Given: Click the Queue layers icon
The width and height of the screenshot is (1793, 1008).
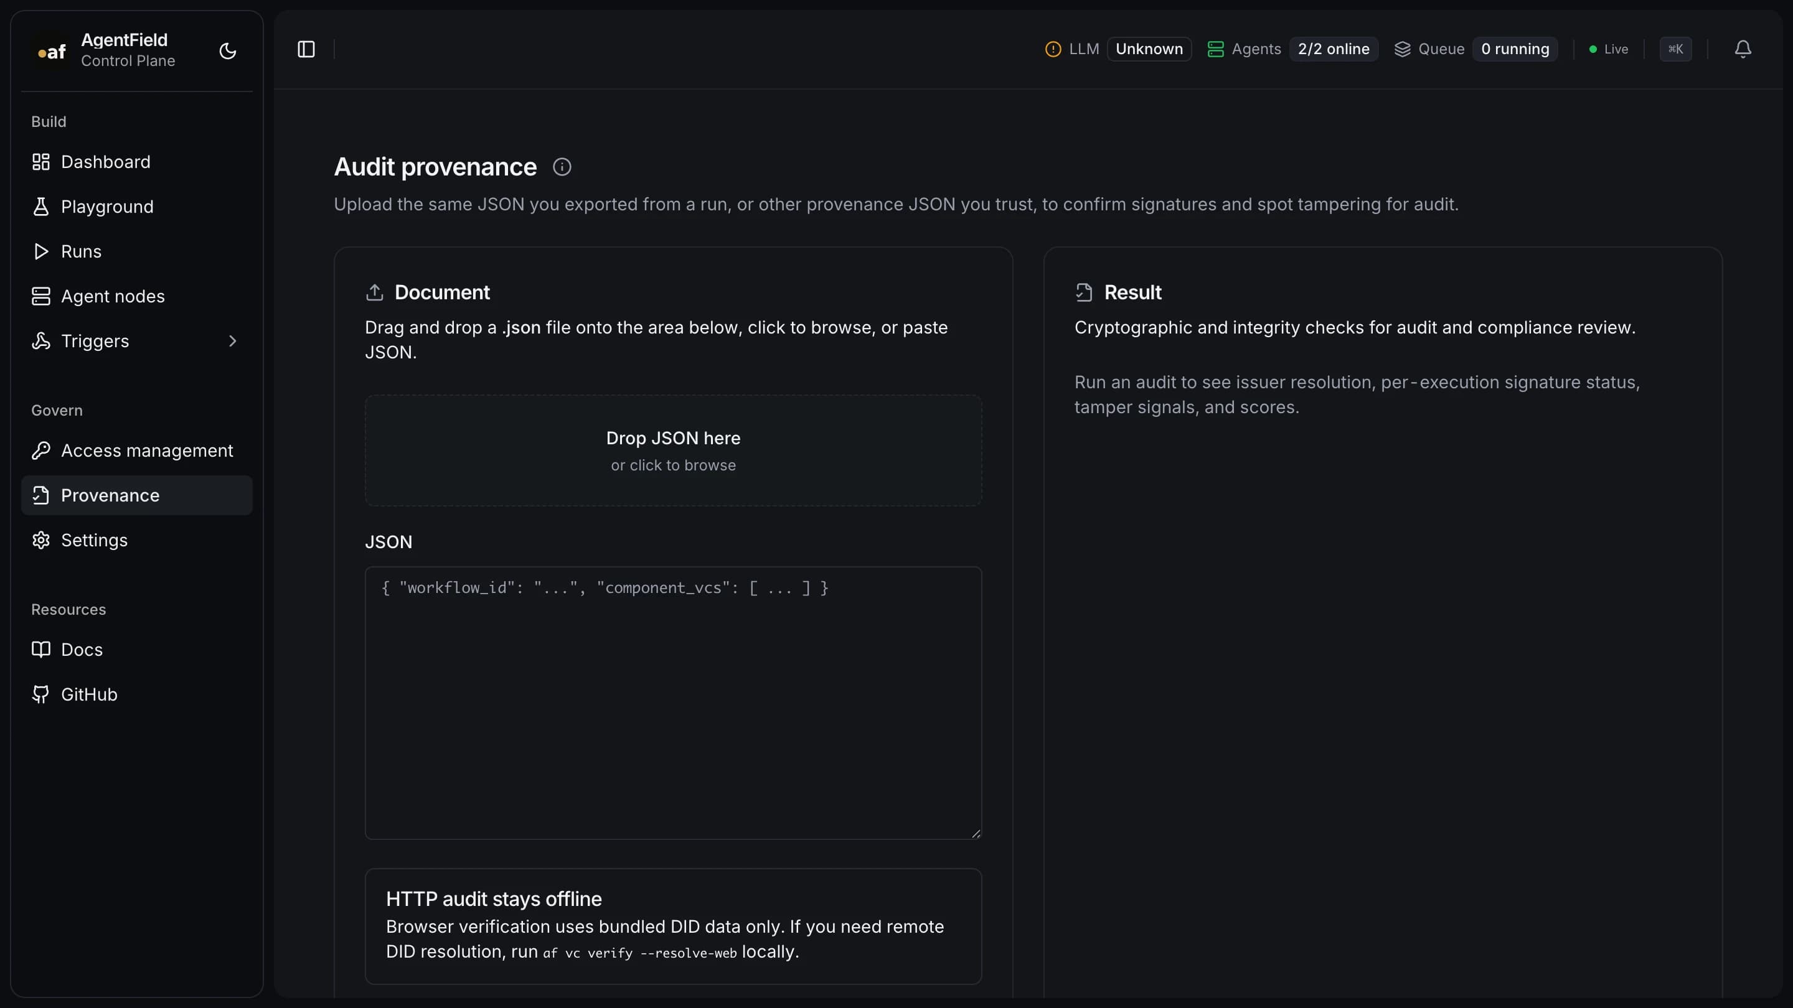Looking at the screenshot, I should [1403, 49].
